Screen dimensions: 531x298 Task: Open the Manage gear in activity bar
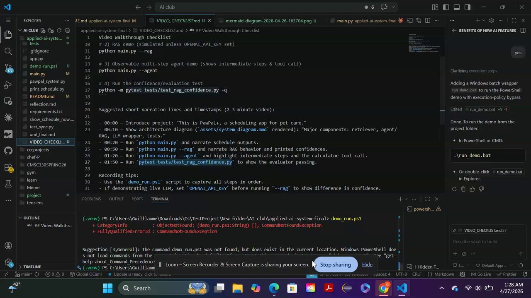pos(8,262)
